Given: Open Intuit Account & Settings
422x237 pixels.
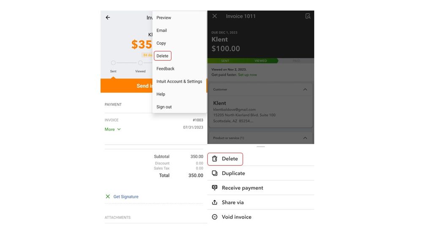Looking at the screenshot, I should click(179, 81).
